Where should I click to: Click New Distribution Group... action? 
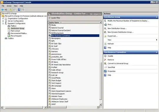click(x=117, y=28)
